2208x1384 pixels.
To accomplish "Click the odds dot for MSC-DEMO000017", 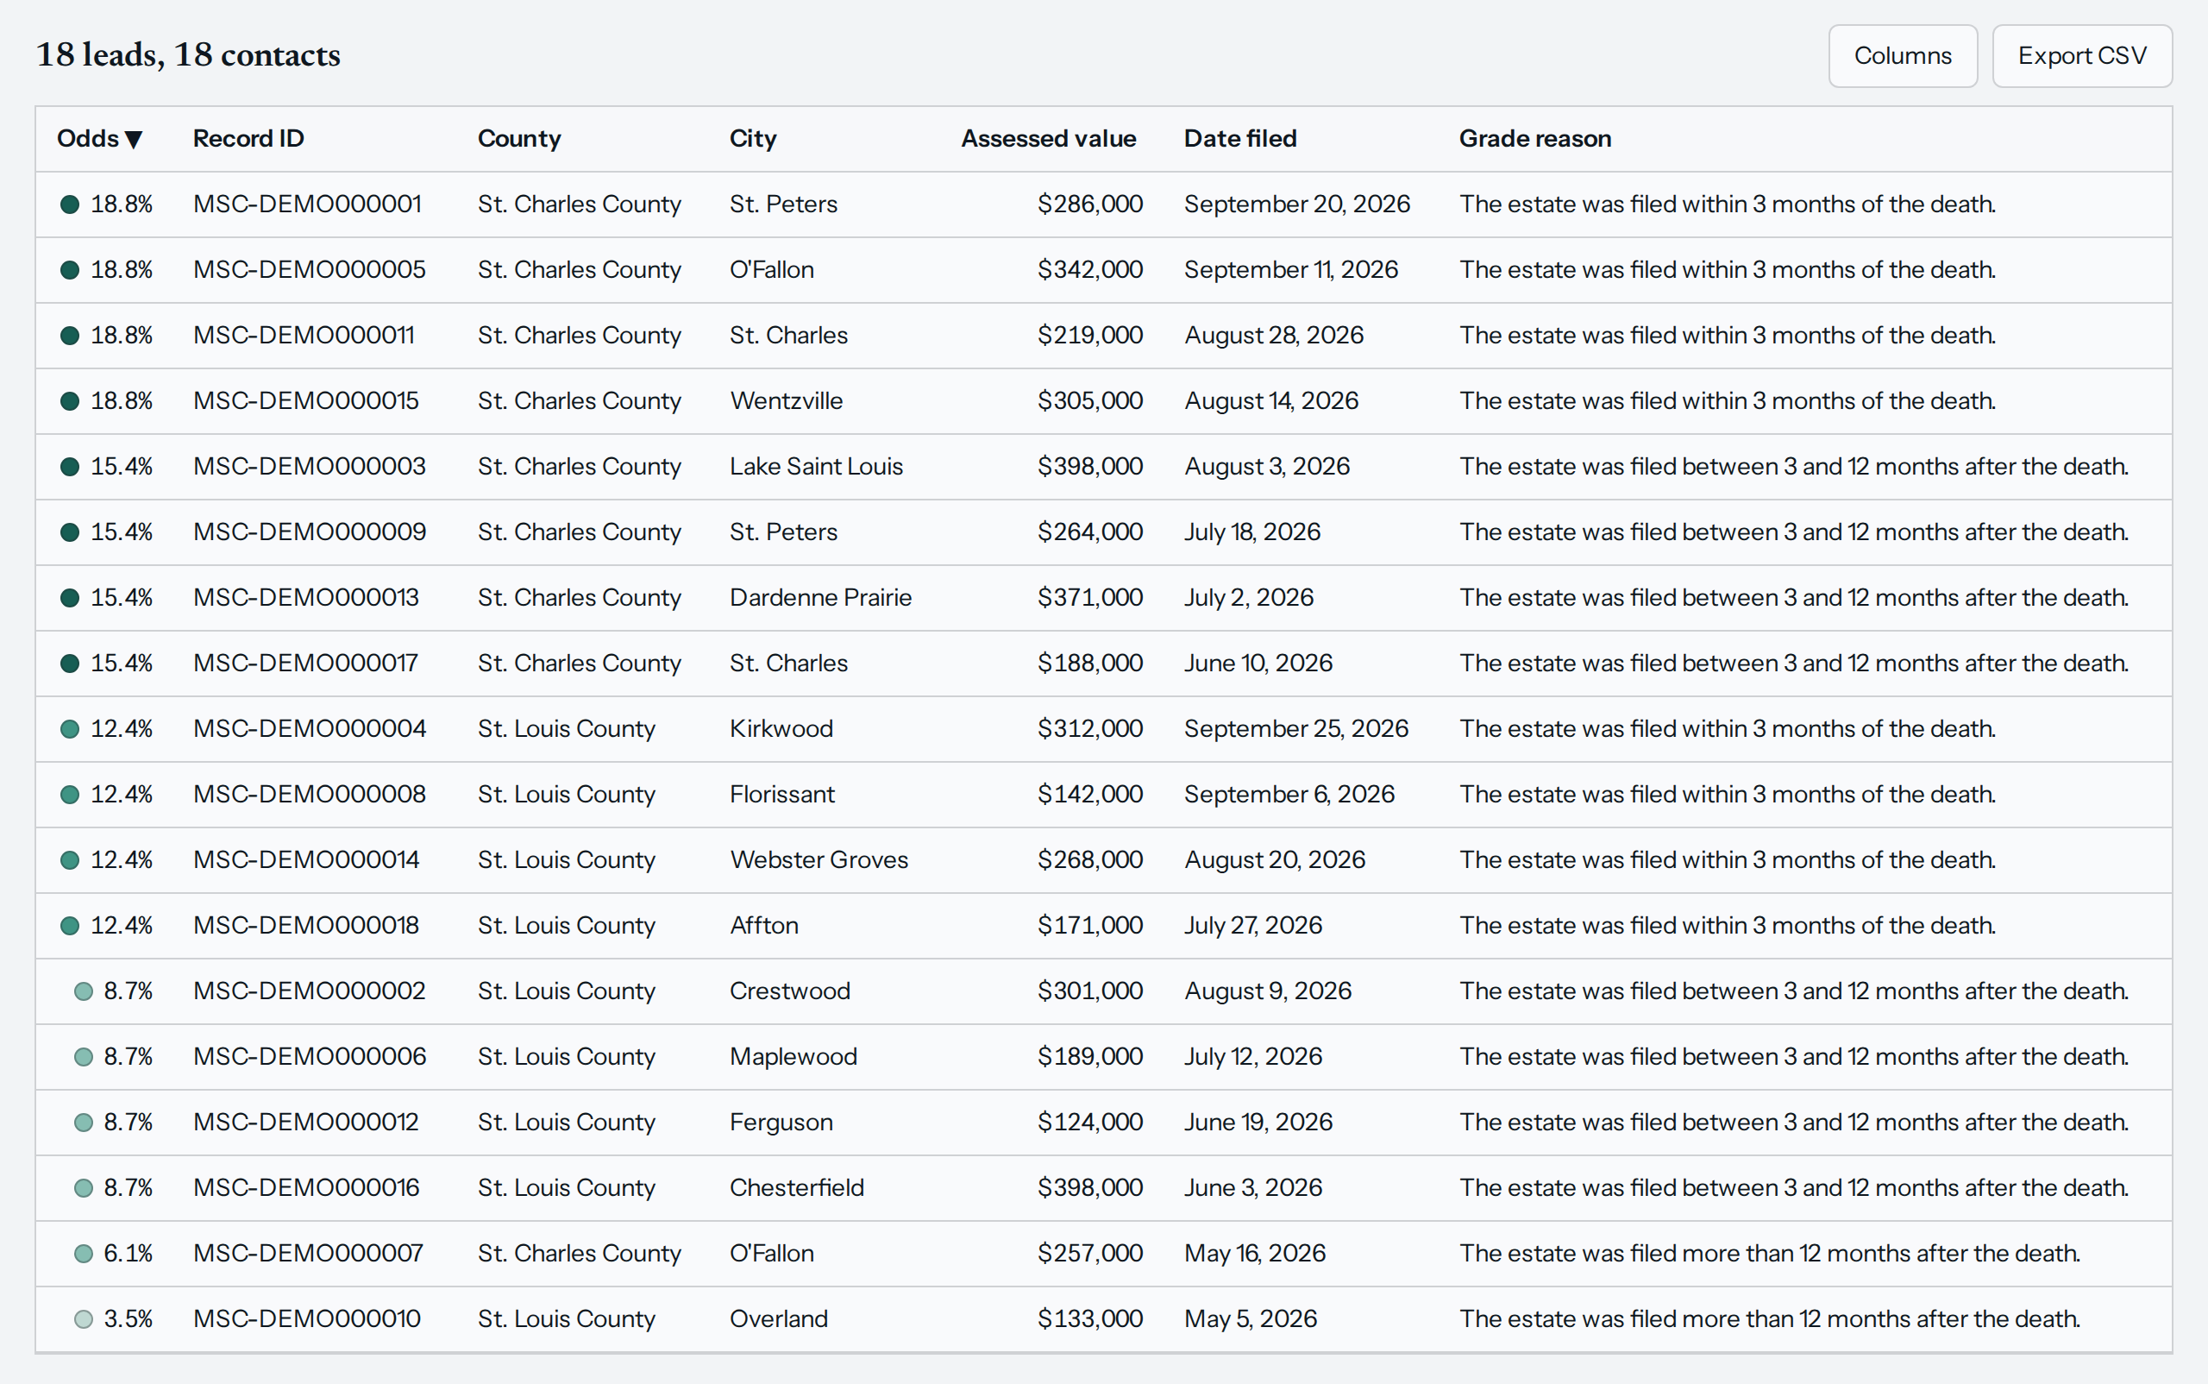I will click(70, 664).
